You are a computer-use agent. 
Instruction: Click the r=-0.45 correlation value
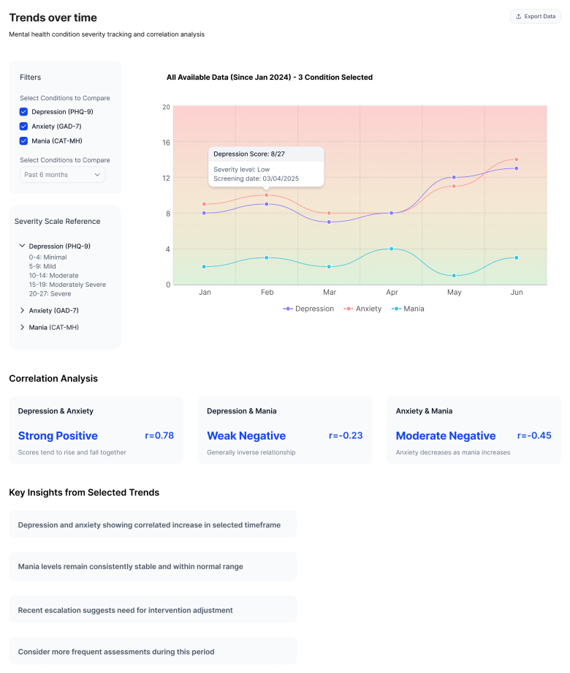coord(534,436)
